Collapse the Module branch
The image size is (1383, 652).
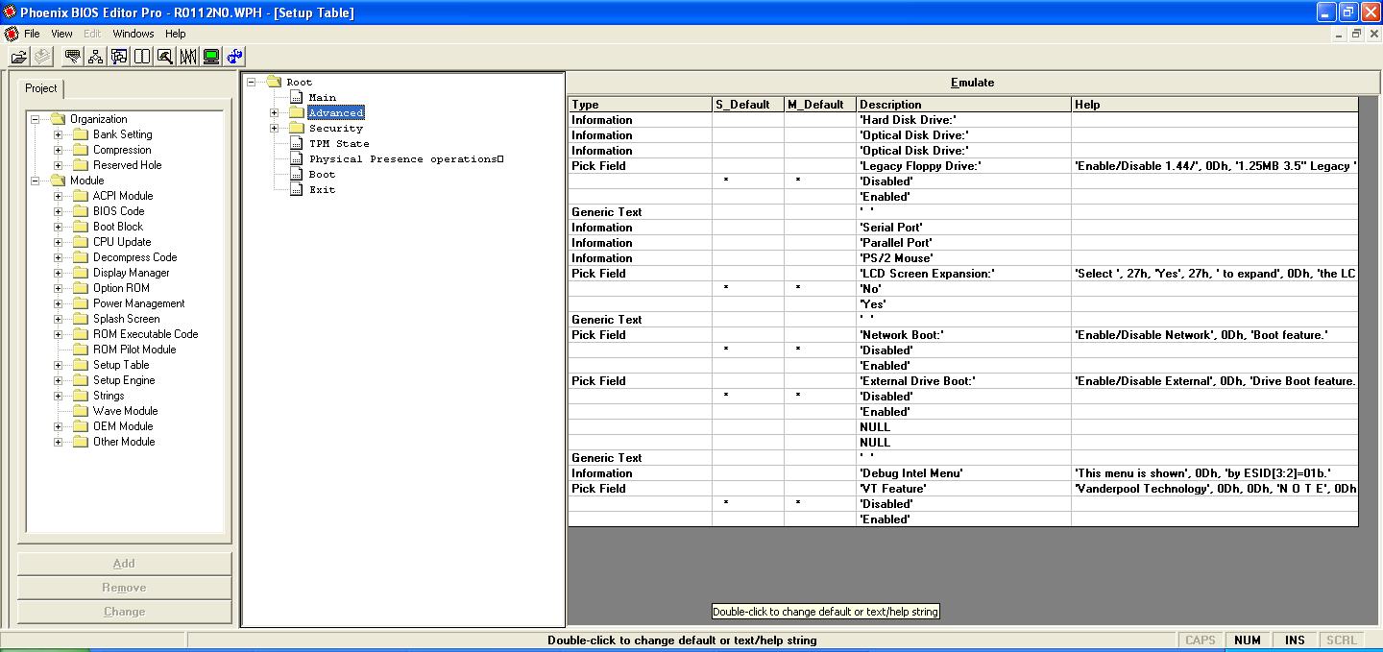pyautogui.click(x=36, y=181)
